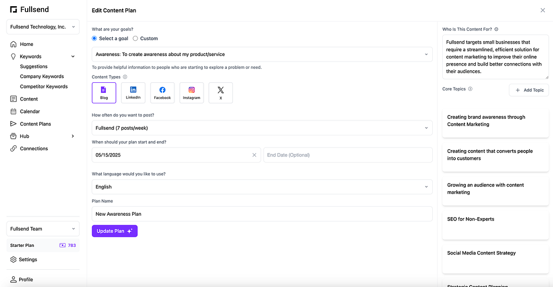Click the start date field 05/15/2025
The width and height of the screenshot is (553, 287).
[x=176, y=155]
